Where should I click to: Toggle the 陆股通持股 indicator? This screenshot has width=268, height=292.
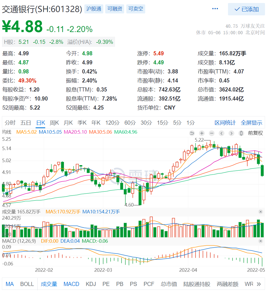coord(197,284)
